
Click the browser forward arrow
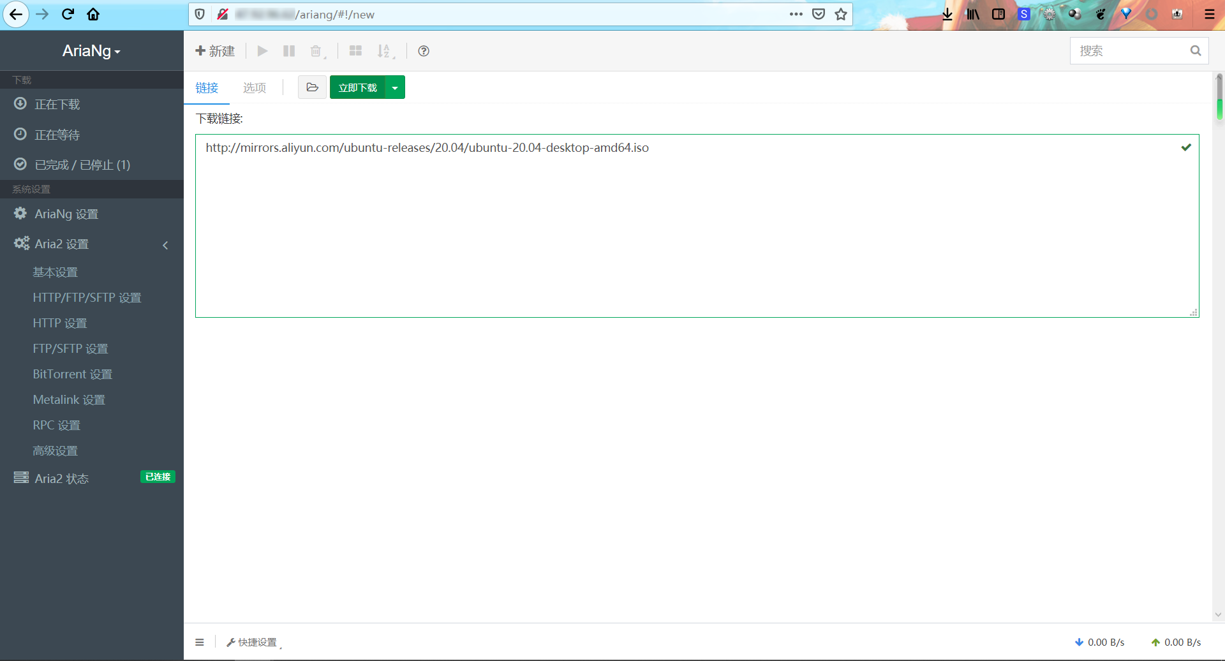tap(42, 14)
